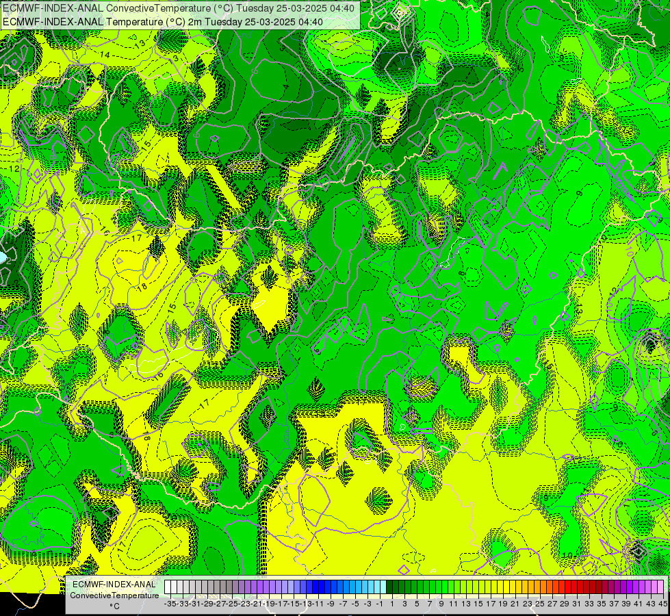
Task: Click the legend scale value 9
Action: (x=441, y=604)
